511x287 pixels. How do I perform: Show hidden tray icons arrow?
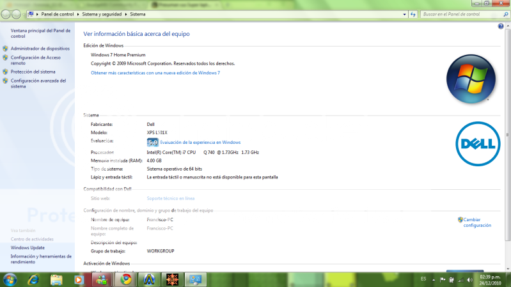tap(434, 280)
